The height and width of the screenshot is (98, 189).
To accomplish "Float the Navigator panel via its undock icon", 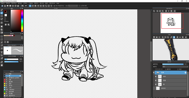I will 186,8.
